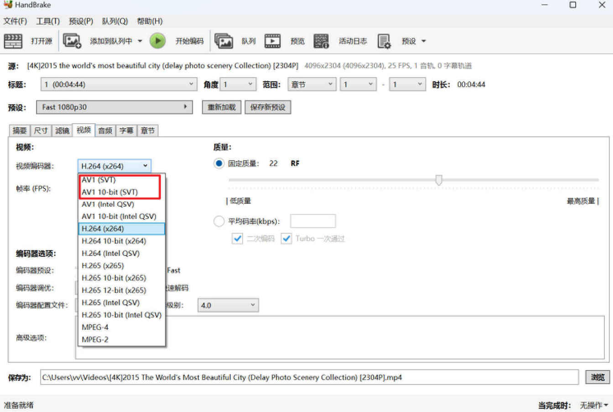Select the 平均码率(kbps) radio button

[x=219, y=221]
